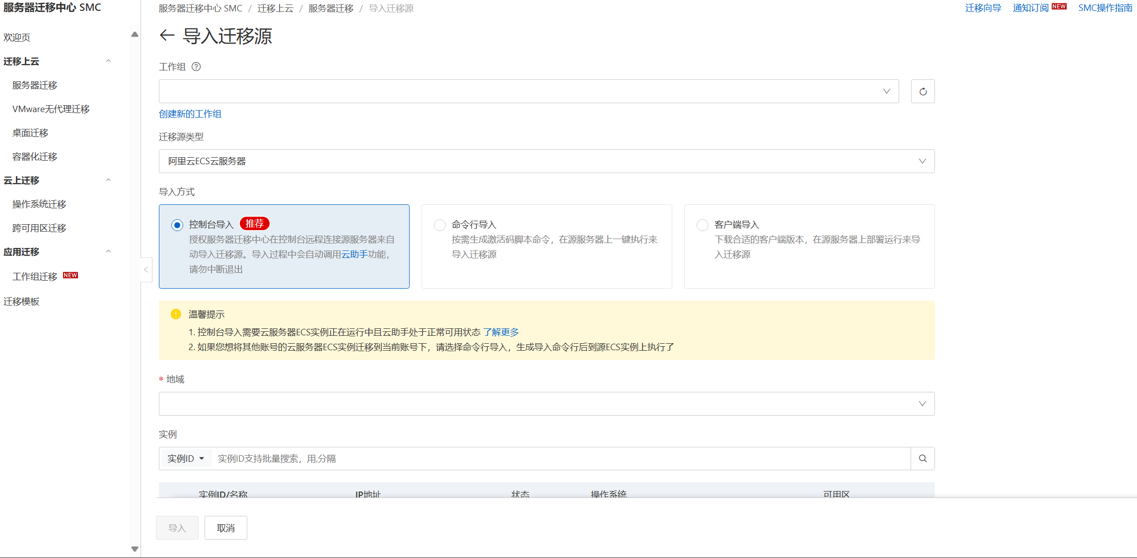Open the 工作组 dropdown
Image resolution: width=1137 pixels, height=558 pixels.
coord(529,91)
